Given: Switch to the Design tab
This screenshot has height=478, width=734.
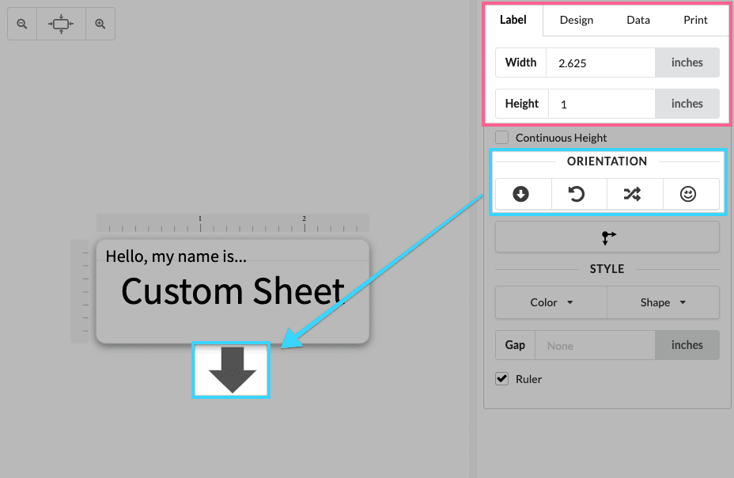Looking at the screenshot, I should 576,20.
